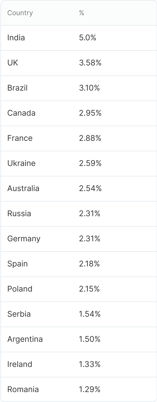Screen dimensions: 157x402
Task: Select the India row label
Action: click(x=16, y=38)
